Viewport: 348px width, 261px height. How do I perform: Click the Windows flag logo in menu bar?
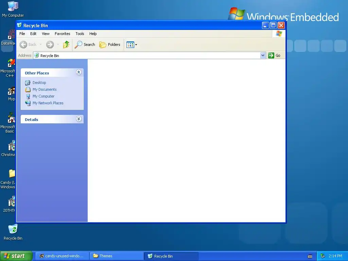pyautogui.click(x=279, y=34)
